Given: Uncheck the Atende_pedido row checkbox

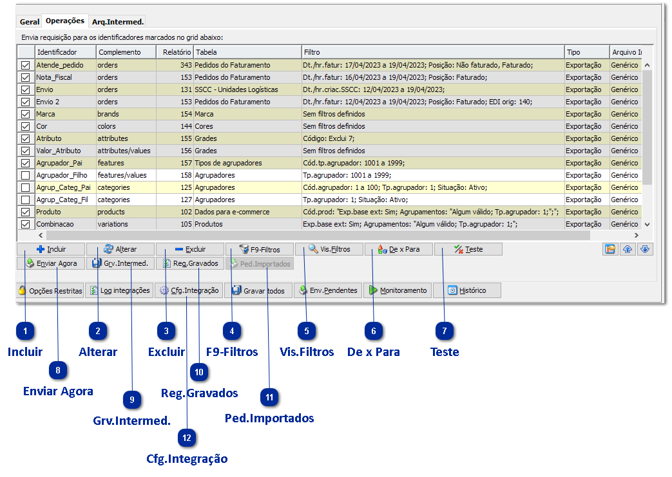Looking at the screenshot, I should point(26,65).
